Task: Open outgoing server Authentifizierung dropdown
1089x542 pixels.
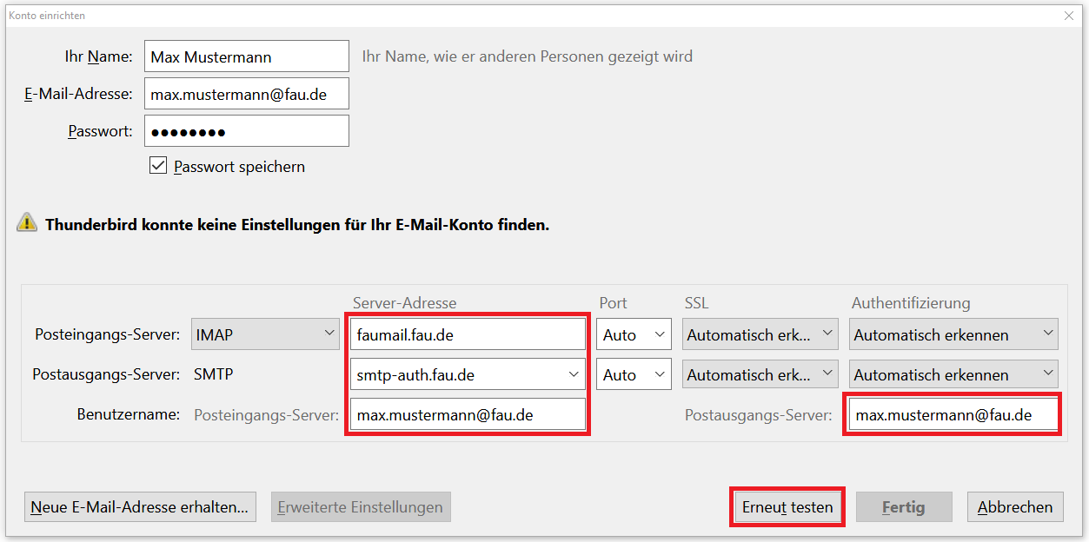Action: pyautogui.click(x=953, y=374)
